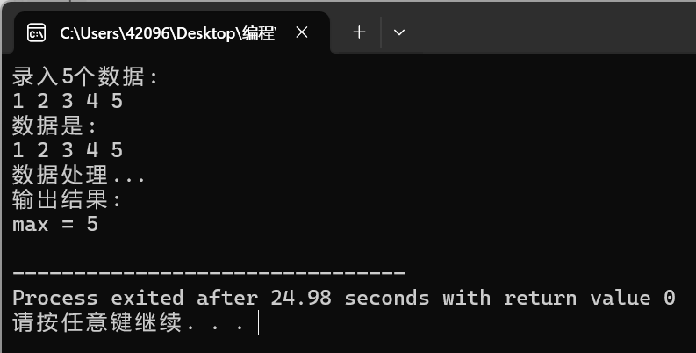The height and width of the screenshot is (353, 696).
Task: Expand the new tab profile dropdown
Action: (x=399, y=32)
